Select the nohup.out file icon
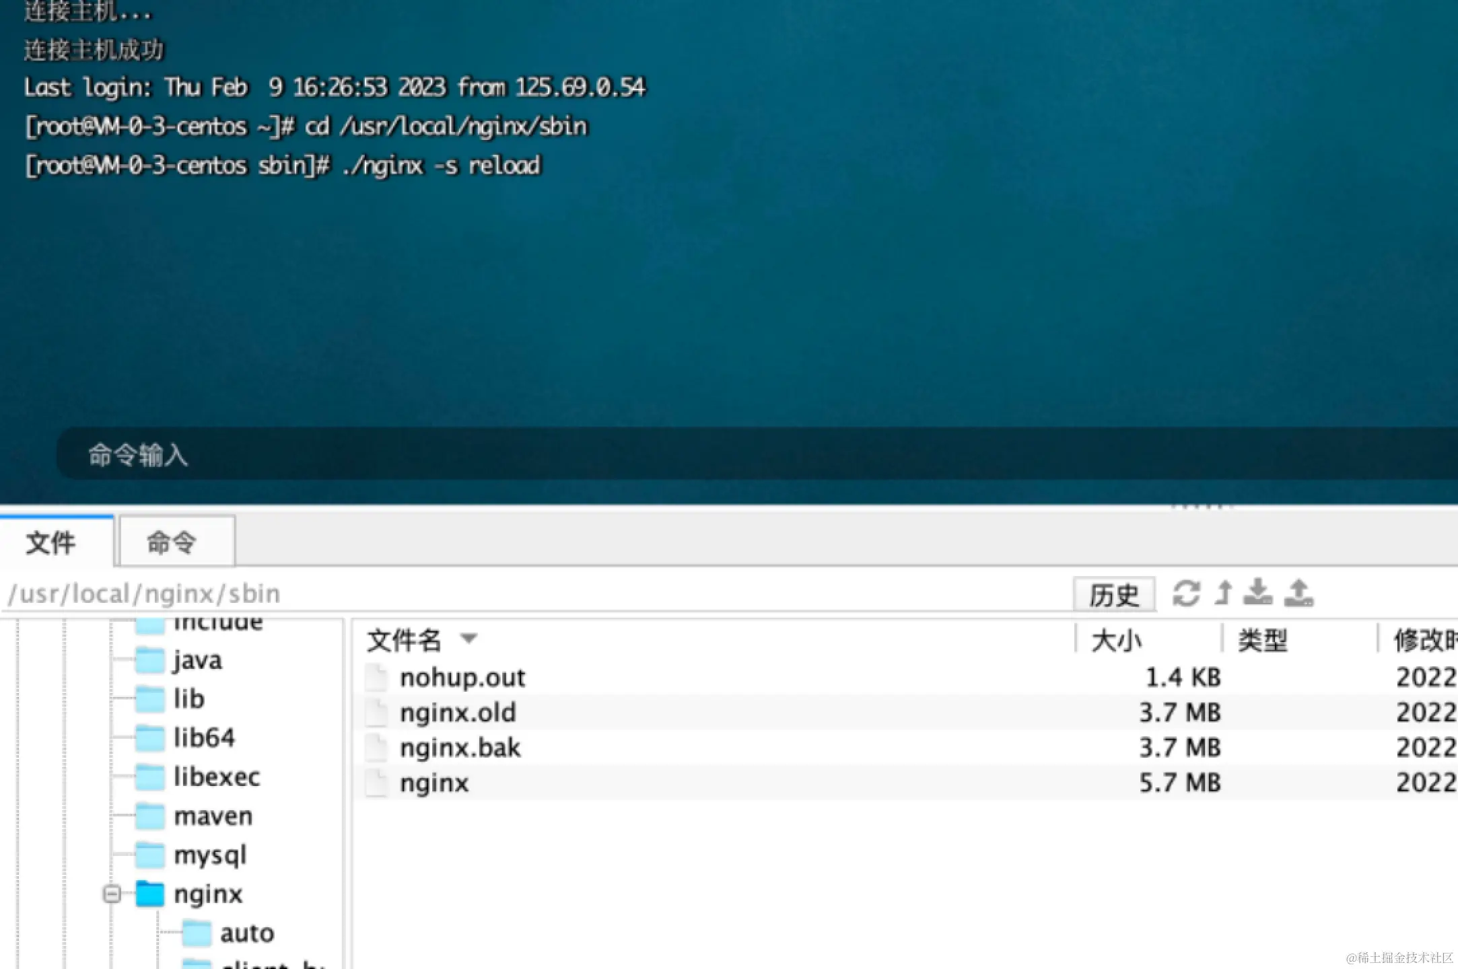Viewport: 1458px width, 969px height. coord(377,678)
